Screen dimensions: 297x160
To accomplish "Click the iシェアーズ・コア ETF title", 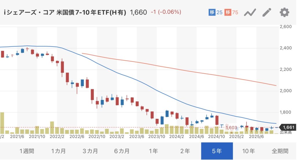I will coord(65,12).
